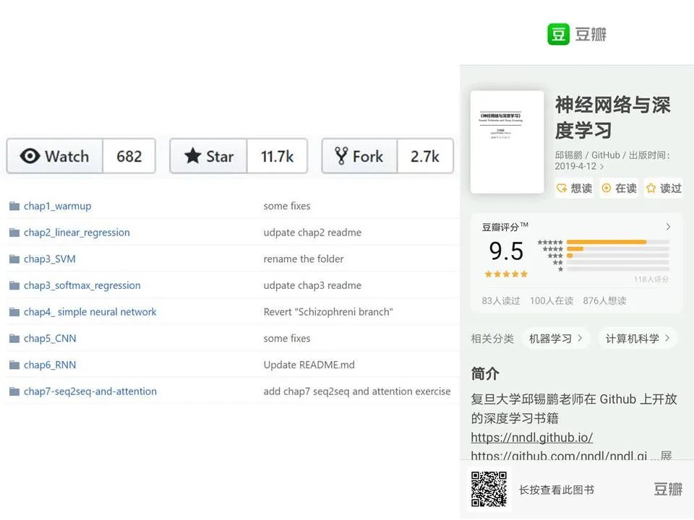Click the chap5_CNN folder icon

point(14,339)
